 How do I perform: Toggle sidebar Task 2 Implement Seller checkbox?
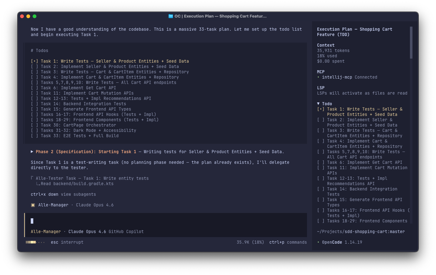point(321,120)
